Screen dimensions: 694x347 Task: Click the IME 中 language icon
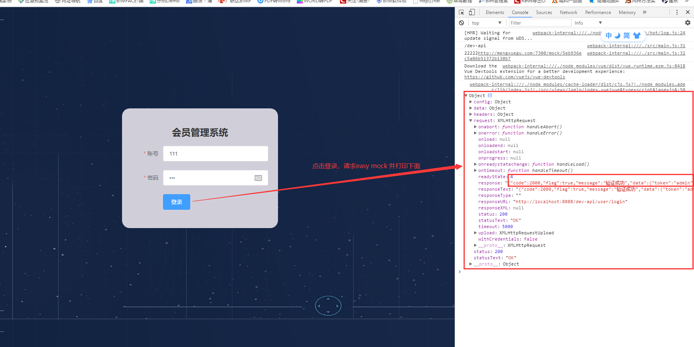(x=609, y=35)
